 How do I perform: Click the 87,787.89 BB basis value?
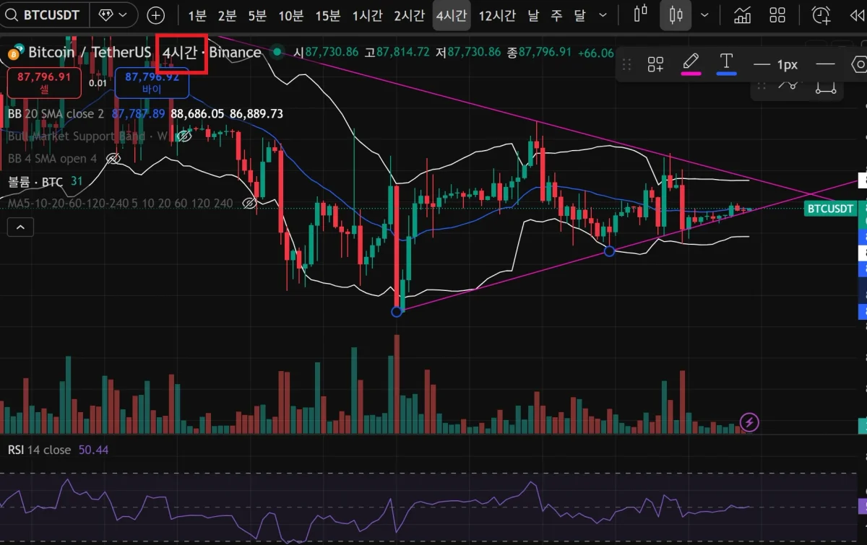pos(138,114)
